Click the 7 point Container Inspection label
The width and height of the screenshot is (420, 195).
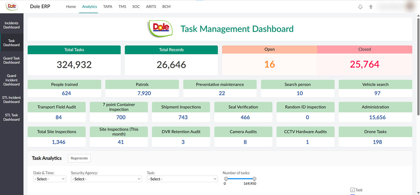click(119, 107)
